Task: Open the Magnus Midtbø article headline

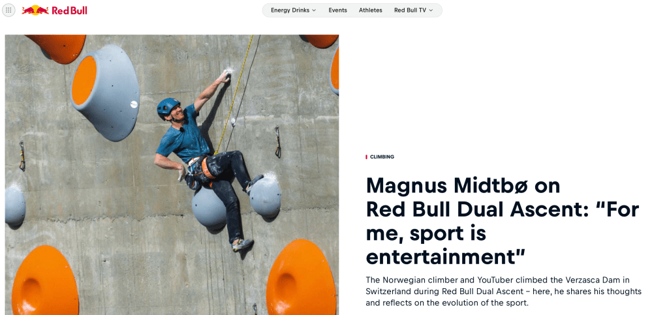Action: [x=503, y=221]
